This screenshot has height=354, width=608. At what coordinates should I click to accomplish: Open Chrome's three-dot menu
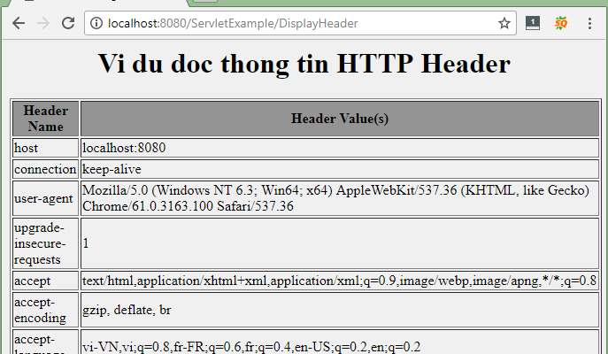tap(589, 23)
